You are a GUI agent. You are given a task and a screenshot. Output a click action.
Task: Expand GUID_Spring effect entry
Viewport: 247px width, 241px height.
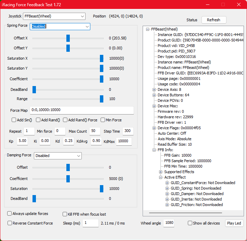pyautogui.click(x=167, y=188)
